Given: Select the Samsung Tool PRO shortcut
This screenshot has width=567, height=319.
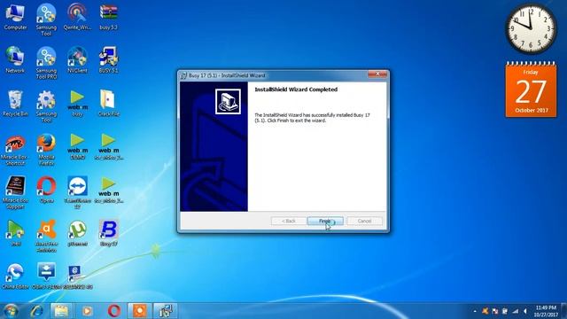Looking at the screenshot, I should tap(46, 63).
